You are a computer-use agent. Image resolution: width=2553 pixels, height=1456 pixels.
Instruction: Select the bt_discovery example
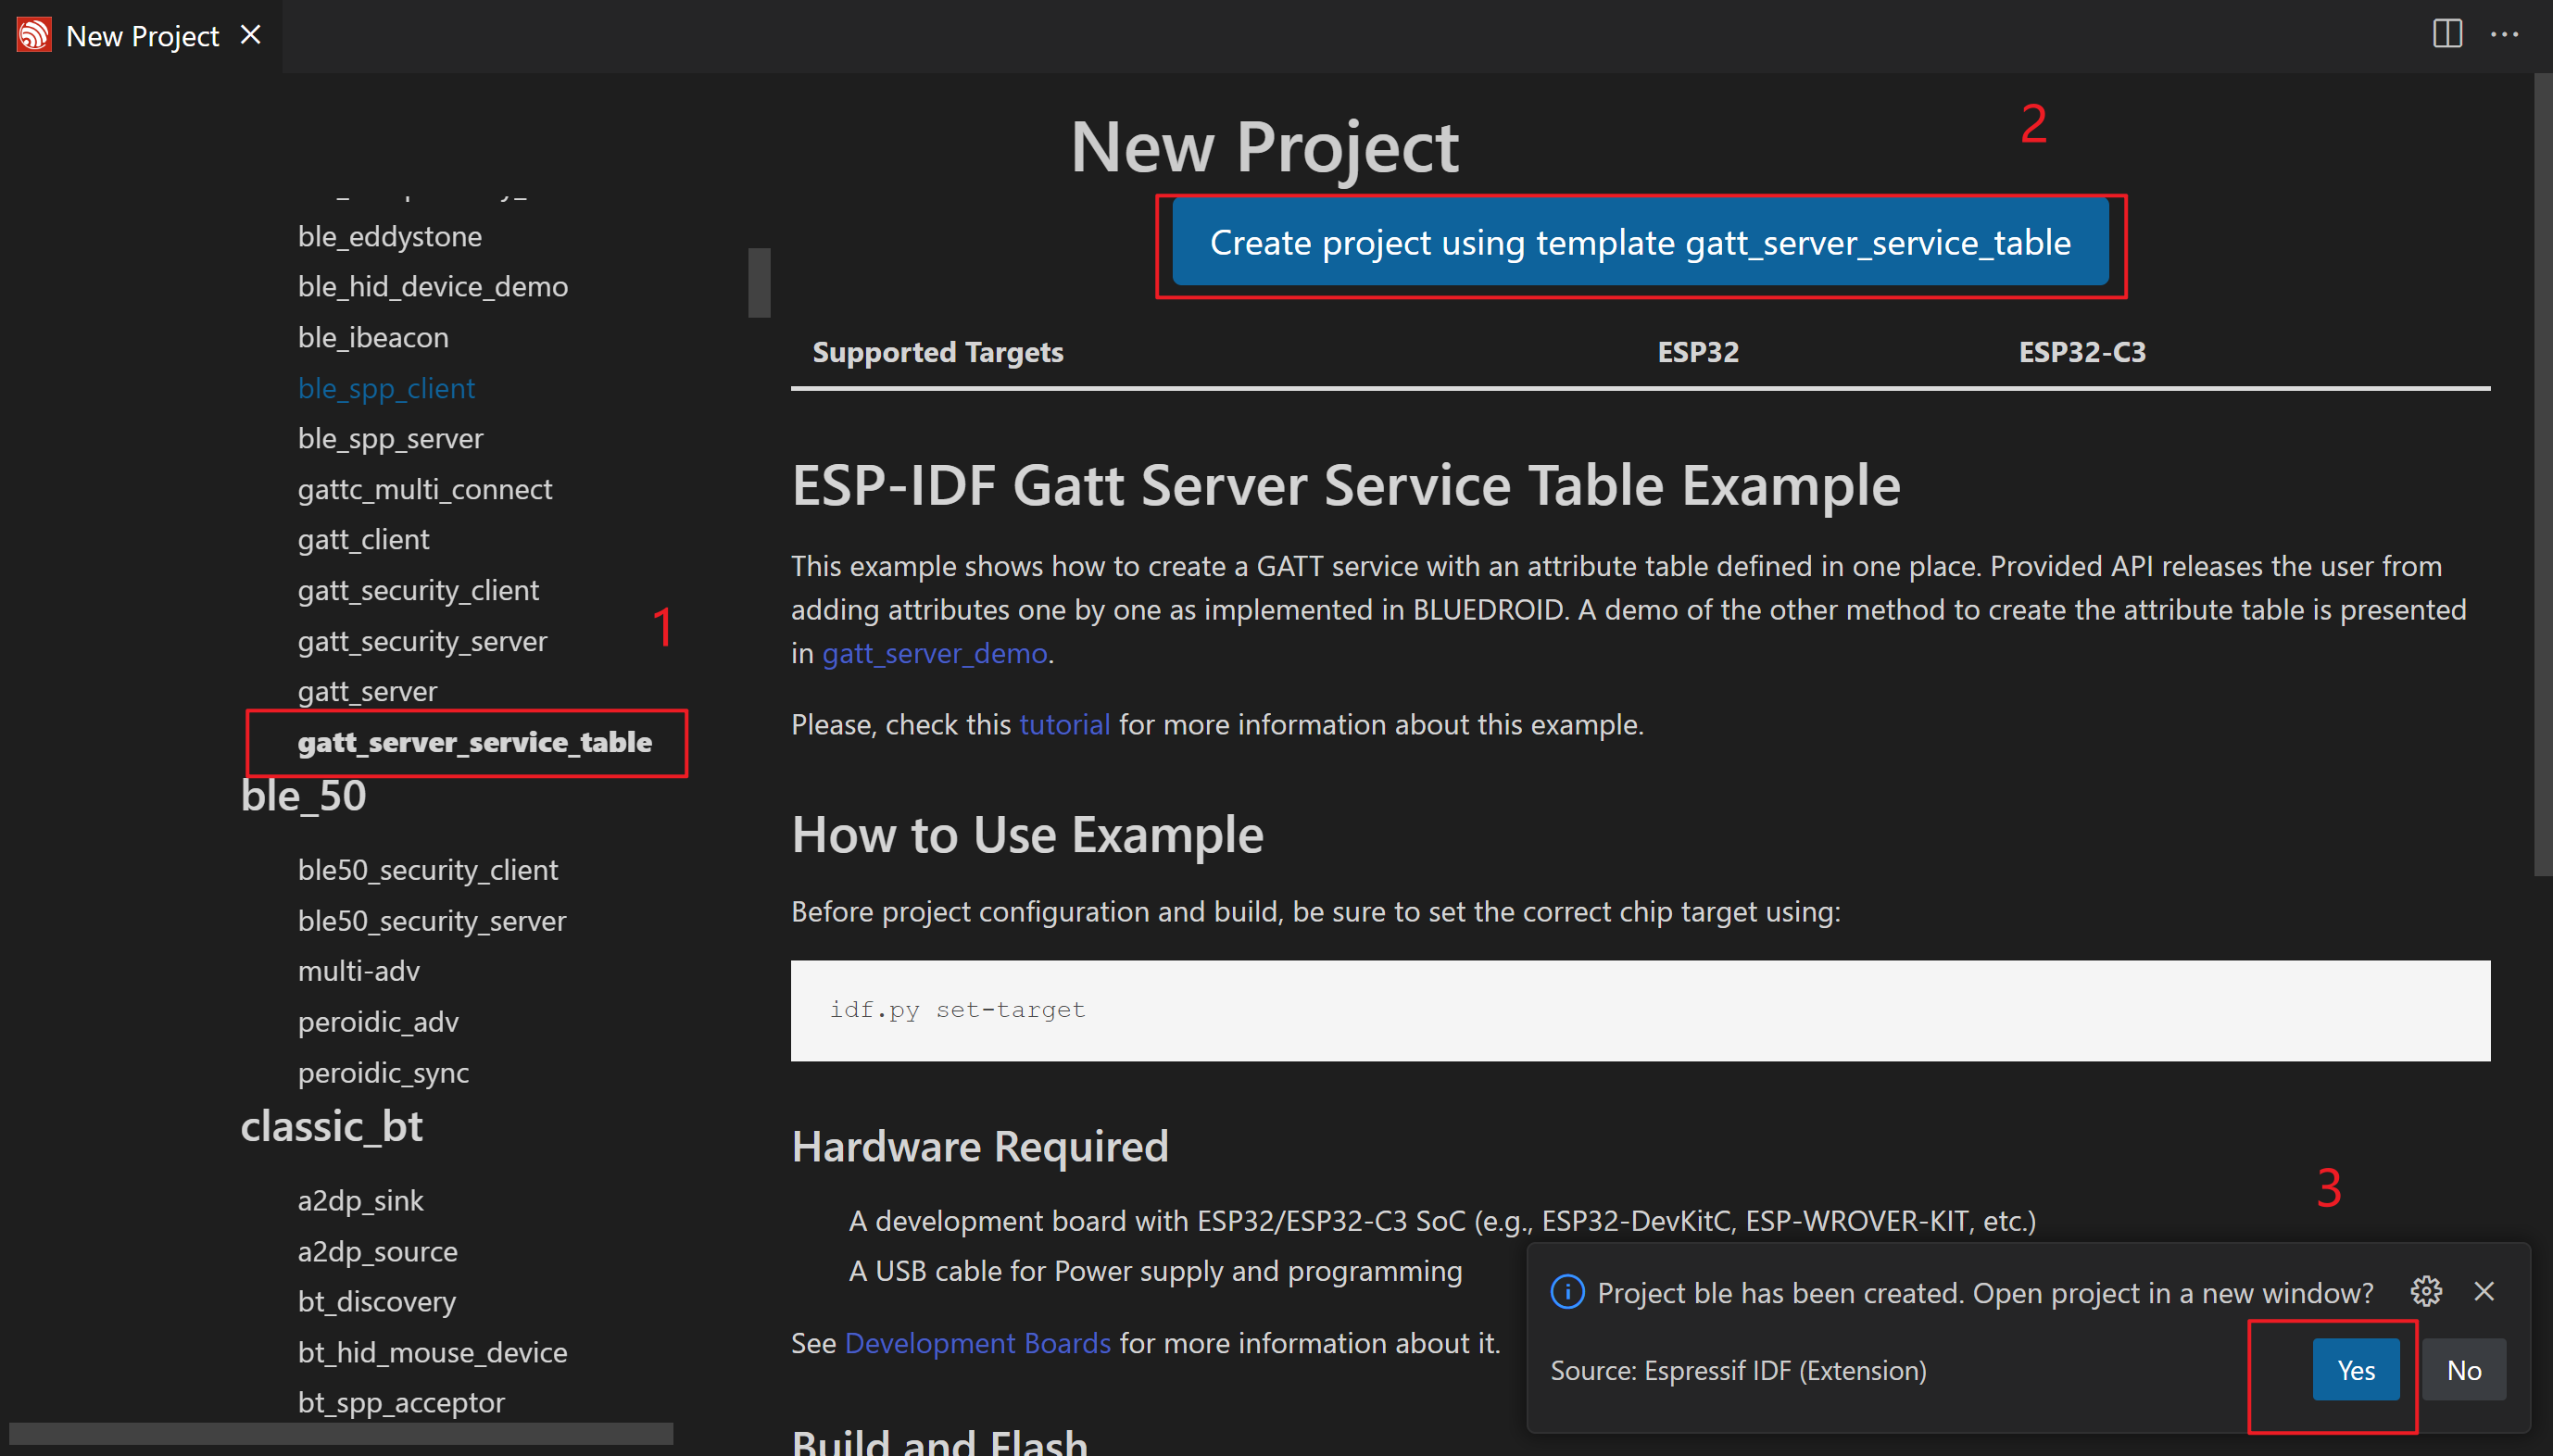point(376,1303)
